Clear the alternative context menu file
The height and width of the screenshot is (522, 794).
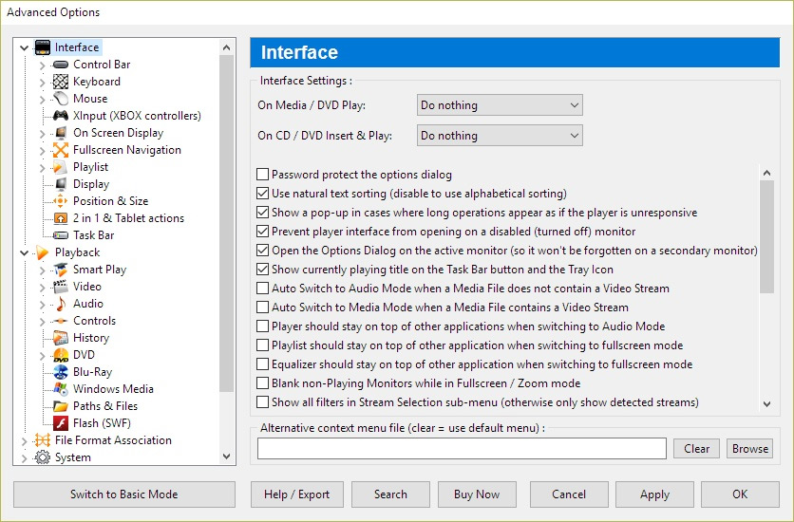point(696,449)
